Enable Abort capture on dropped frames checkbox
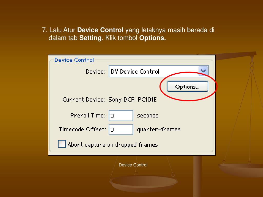The height and width of the screenshot is (197, 263). coord(62,144)
